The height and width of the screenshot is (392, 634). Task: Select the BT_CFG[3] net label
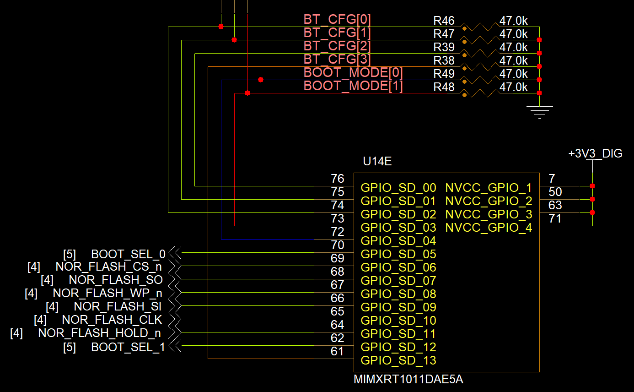click(x=337, y=60)
